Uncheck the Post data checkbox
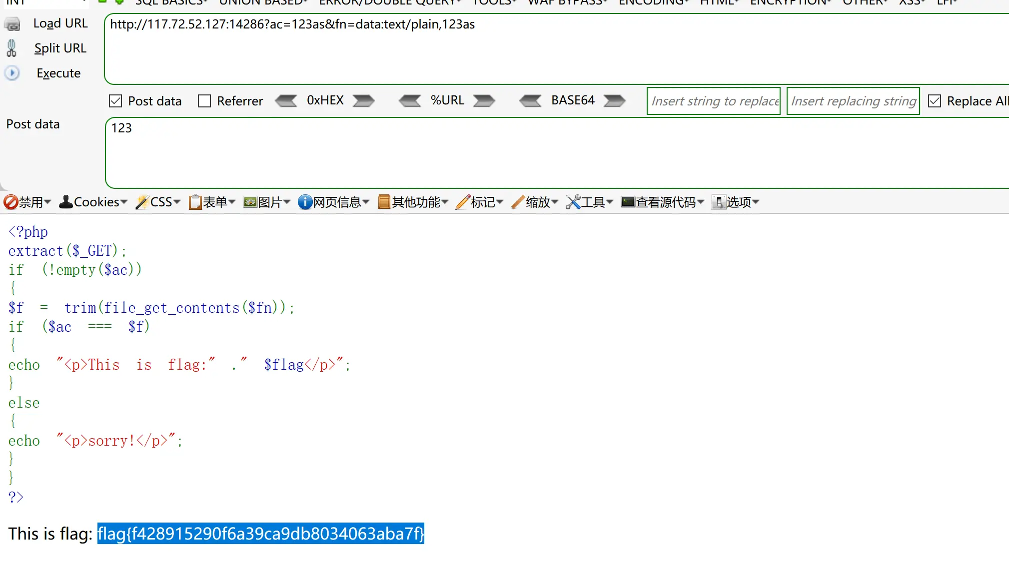The height and width of the screenshot is (579, 1009). tap(115, 101)
